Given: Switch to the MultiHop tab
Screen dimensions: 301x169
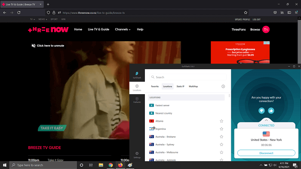Looking at the screenshot, I should pyautogui.click(x=193, y=86).
